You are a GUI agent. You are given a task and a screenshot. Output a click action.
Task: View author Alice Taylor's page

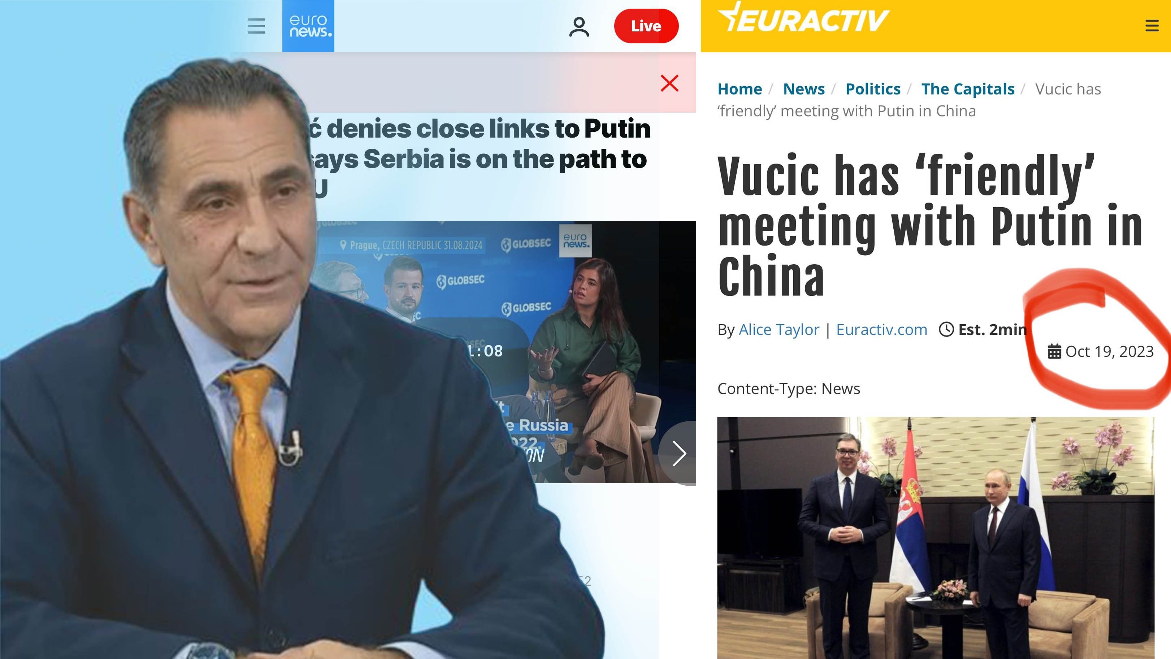(x=779, y=329)
